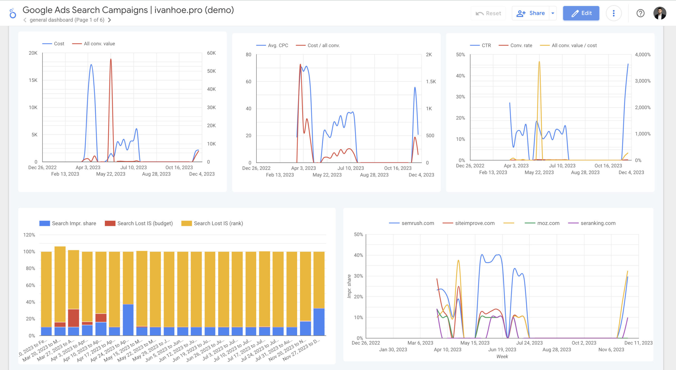Toggle the Cost series in legend
The height and width of the screenshot is (370, 676).
[59, 44]
